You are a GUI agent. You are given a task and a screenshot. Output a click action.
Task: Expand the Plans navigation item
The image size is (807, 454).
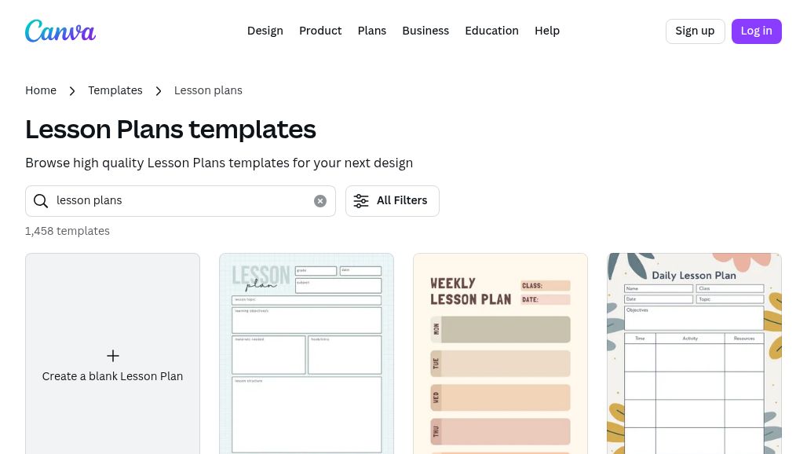click(372, 31)
